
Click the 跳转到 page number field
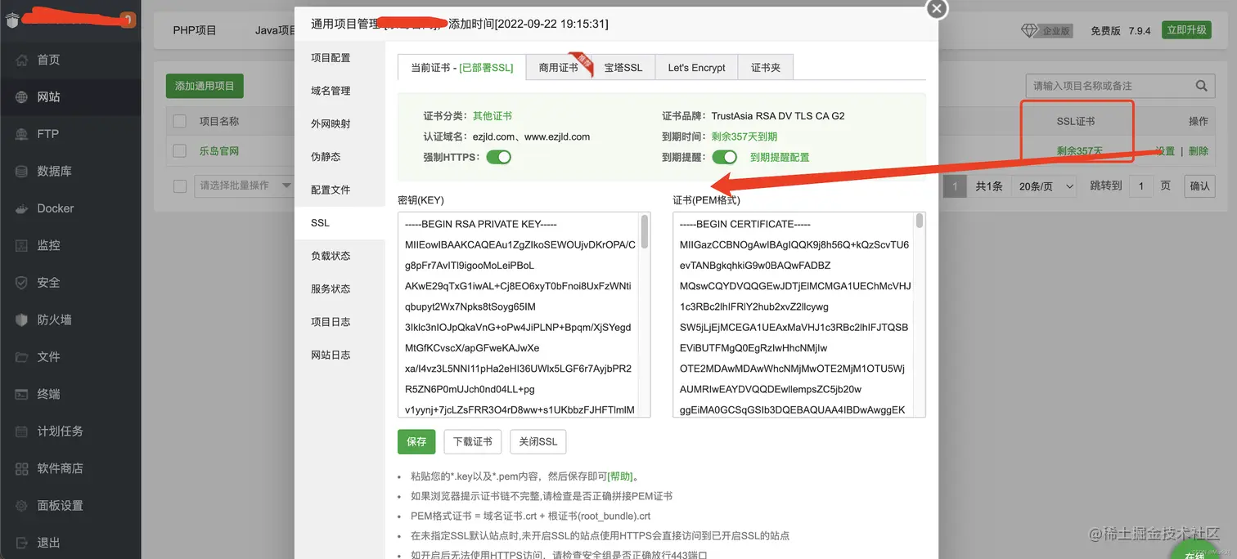coord(1140,186)
